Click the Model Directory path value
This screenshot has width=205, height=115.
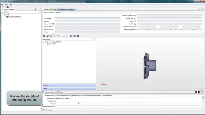[84, 96]
